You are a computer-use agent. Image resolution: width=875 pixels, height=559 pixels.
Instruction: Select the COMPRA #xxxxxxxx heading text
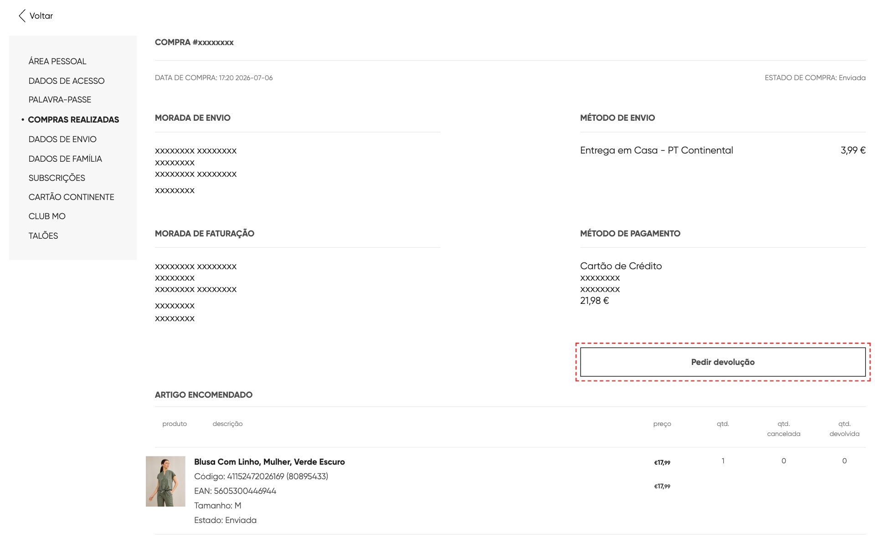coord(194,42)
